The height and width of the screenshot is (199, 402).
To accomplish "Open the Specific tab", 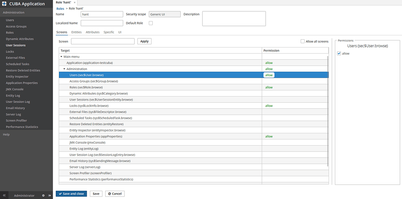I will click(109, 32).
